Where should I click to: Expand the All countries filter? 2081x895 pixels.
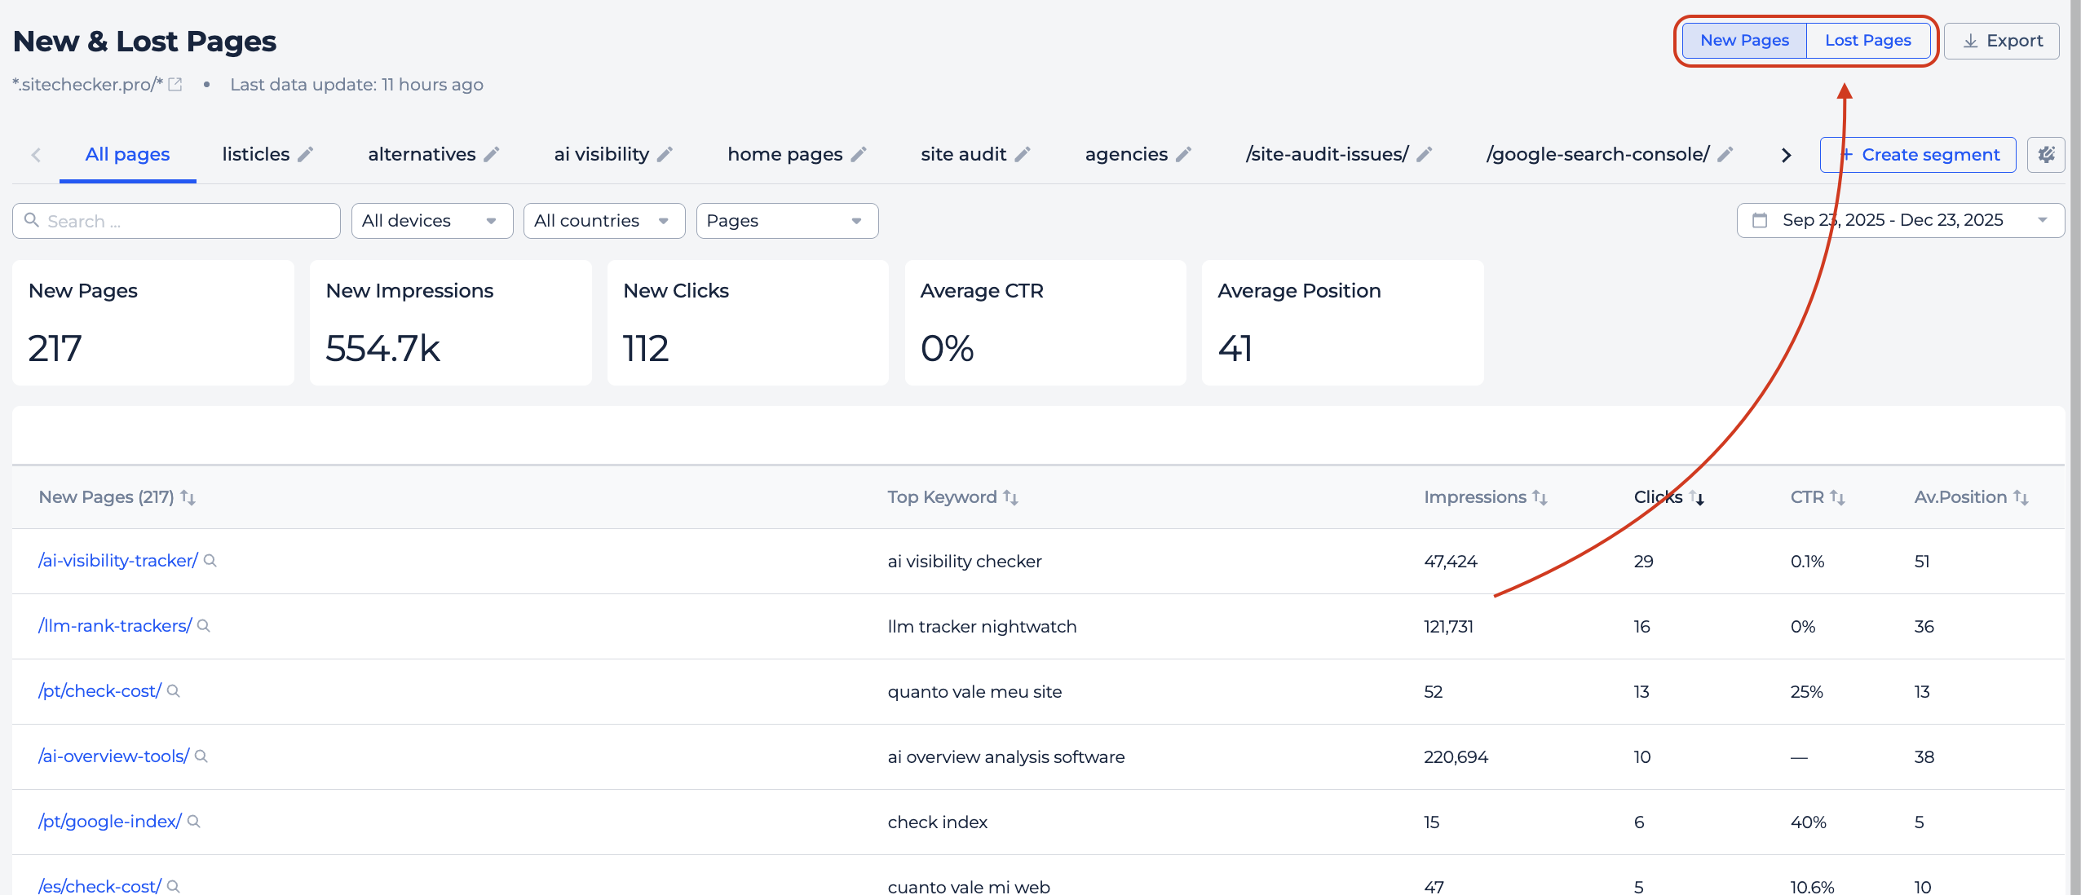pyautogui.click(x=603, y=221)
